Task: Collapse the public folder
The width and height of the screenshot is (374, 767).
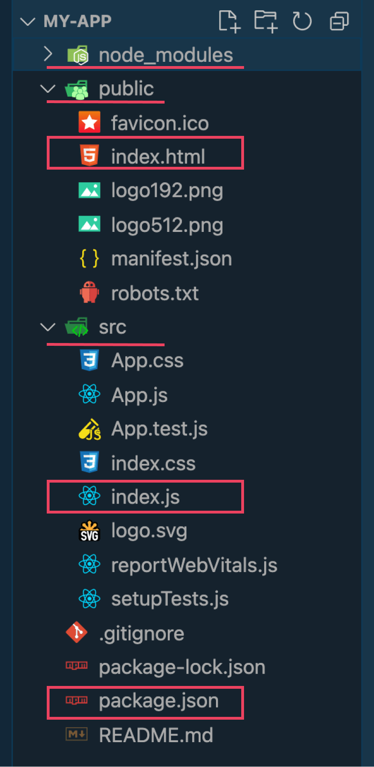Action: [48, 89]
